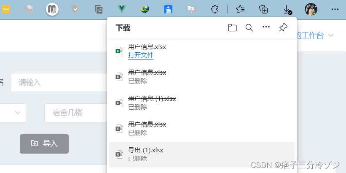
Task: Select the deleted 用户信息 (1).xlsx entry
Action: pyautogui.click(x=202, y=103)
